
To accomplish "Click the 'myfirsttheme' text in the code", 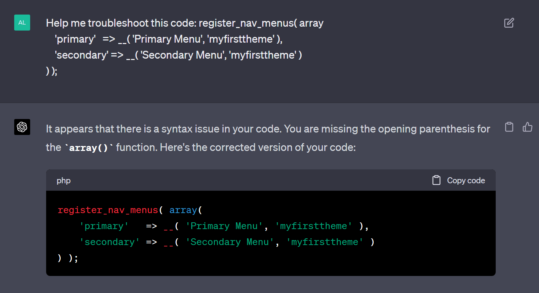I will 314,226.
